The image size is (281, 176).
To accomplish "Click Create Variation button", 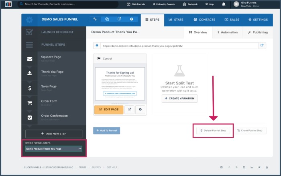I will [x=179, y=98].
